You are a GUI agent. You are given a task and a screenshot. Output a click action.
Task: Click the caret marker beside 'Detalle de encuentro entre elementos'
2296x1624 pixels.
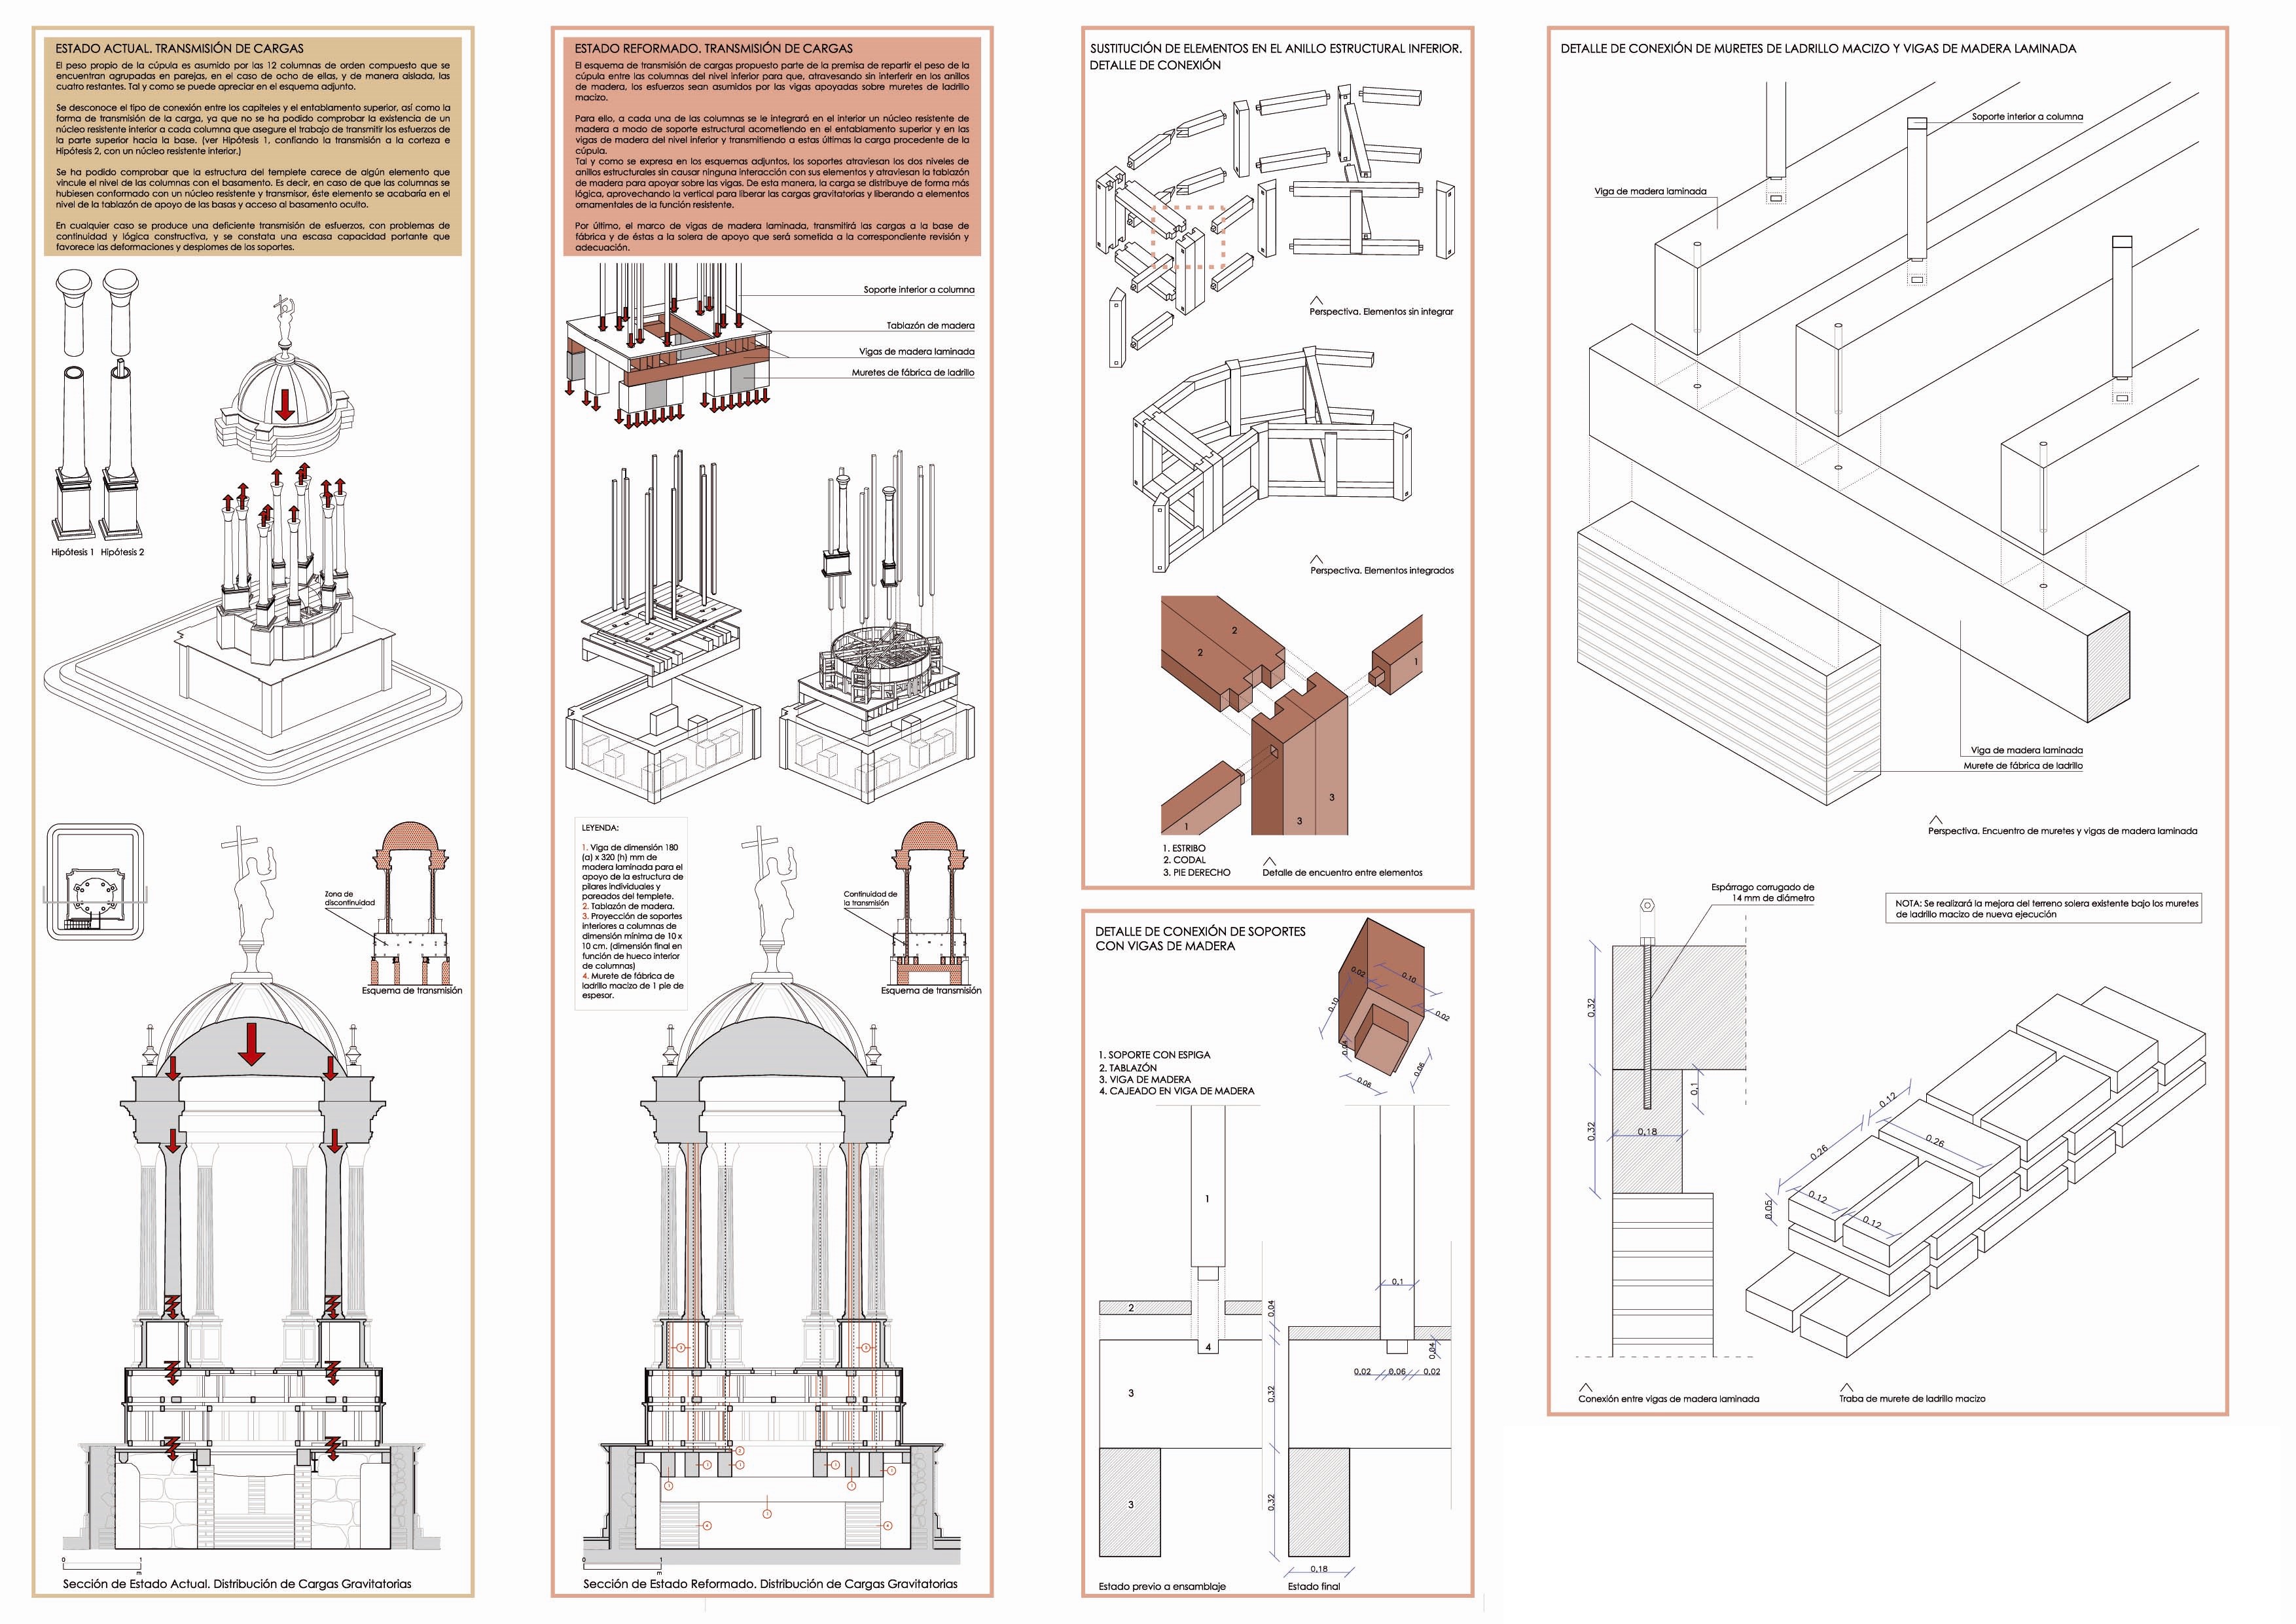click(1270, 861)
